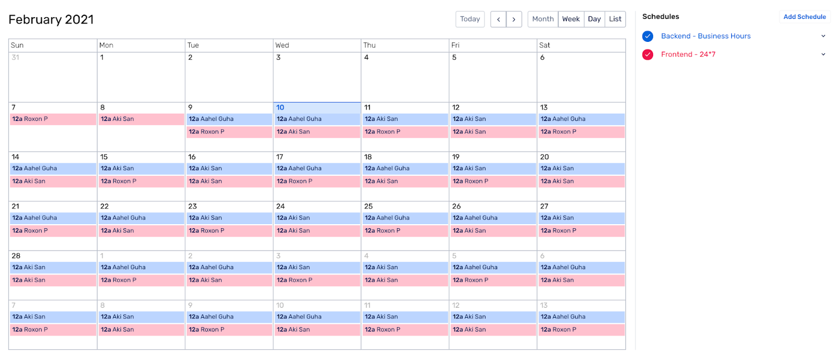Open Roxon P shift on March 11
This screenshot has width=838, height=356.
pos(405,330)
